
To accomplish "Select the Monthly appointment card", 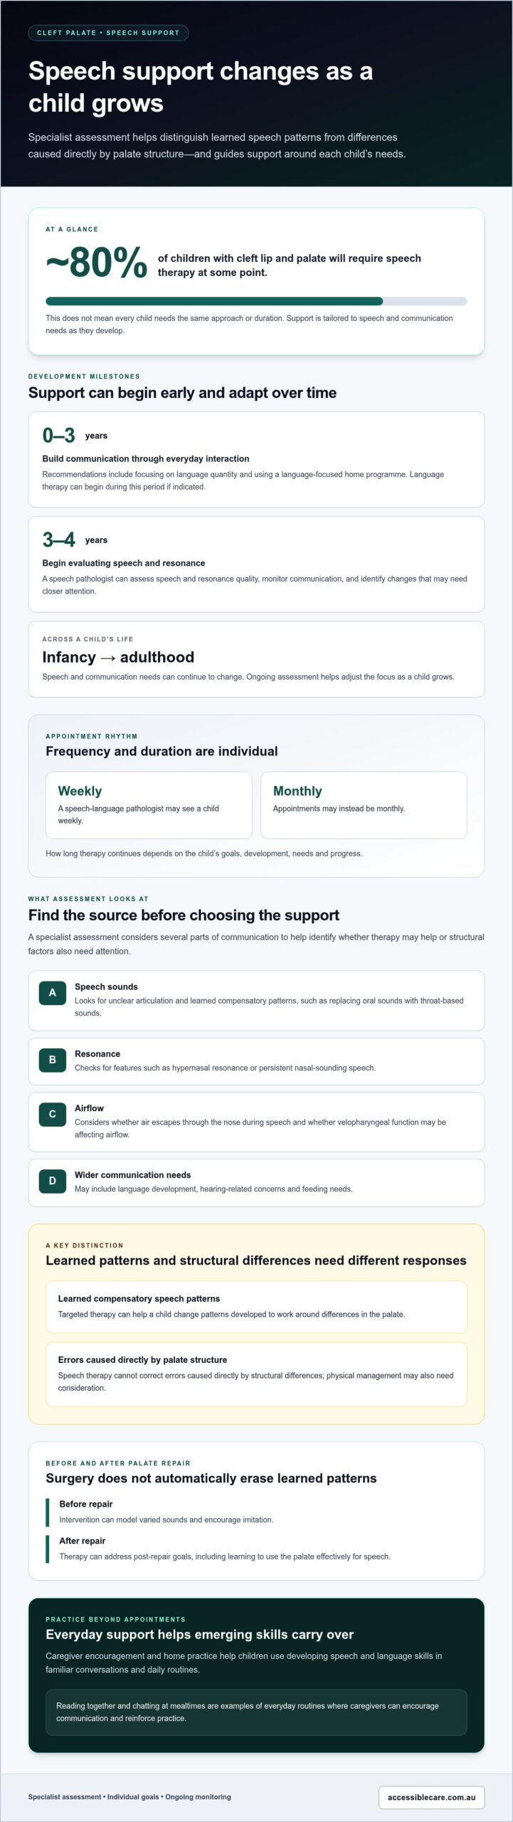I will click(364, 805).
